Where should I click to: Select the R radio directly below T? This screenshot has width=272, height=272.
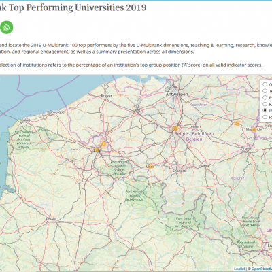[265, 97]
